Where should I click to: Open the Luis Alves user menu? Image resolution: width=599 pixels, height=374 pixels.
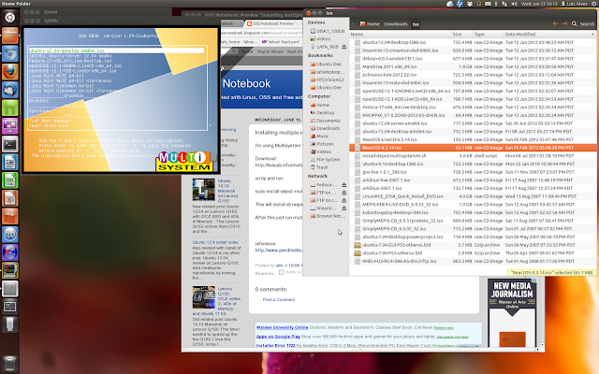[574, 4]
